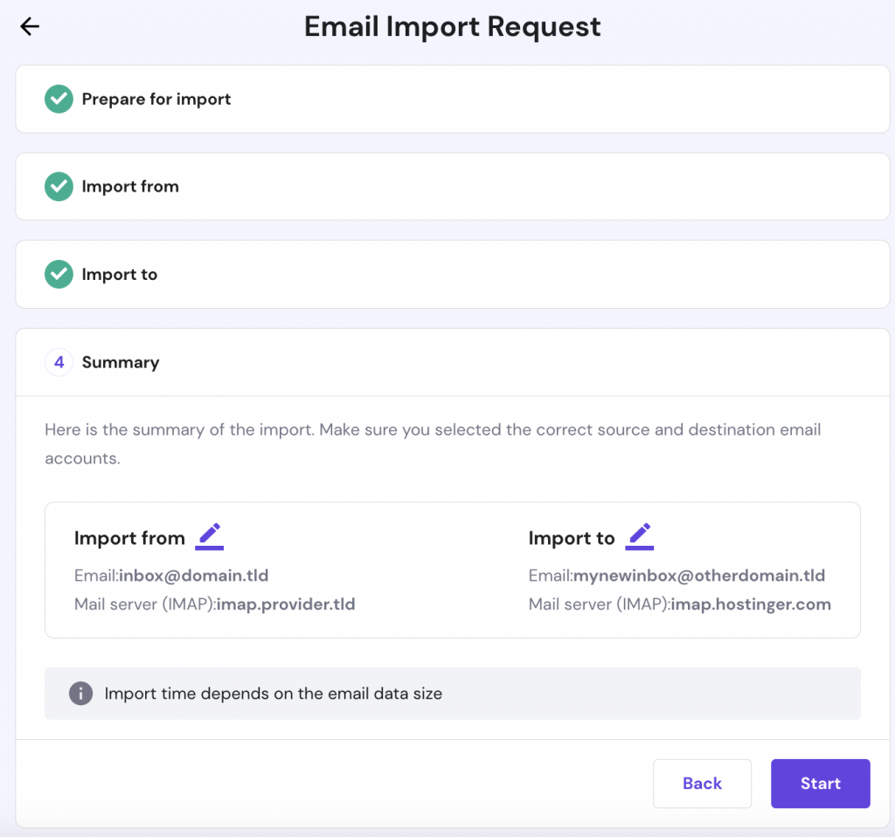Click the import time notice banner

pos(451,694)
